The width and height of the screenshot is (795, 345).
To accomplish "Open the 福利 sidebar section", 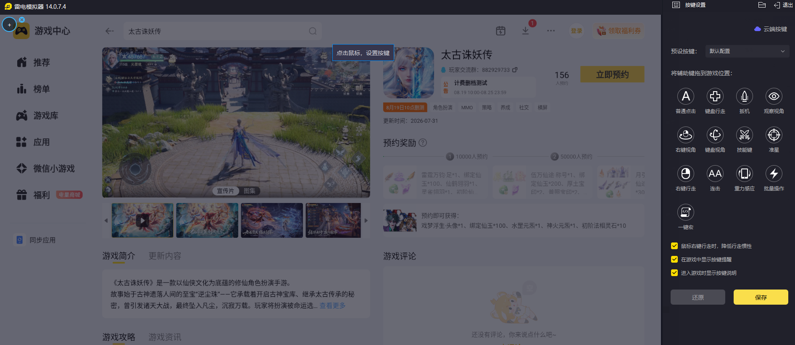I will 34,195.
